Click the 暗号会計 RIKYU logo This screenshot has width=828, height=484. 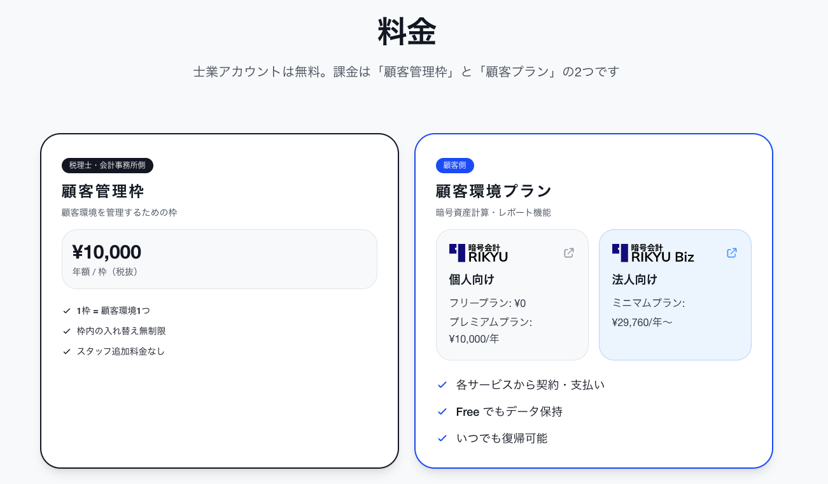tap(479, 253)
